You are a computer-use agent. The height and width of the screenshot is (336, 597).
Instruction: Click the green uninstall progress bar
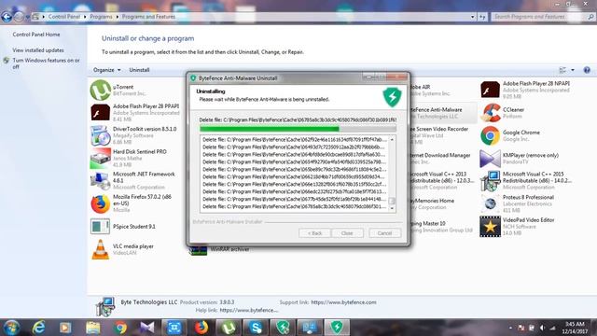pyautogui.click(x=298, y=129)
